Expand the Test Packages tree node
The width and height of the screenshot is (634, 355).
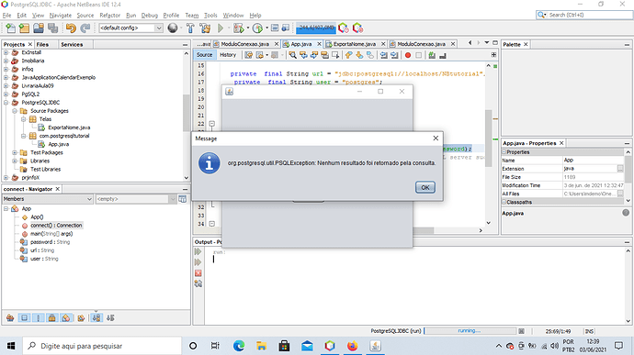point(15,152)
